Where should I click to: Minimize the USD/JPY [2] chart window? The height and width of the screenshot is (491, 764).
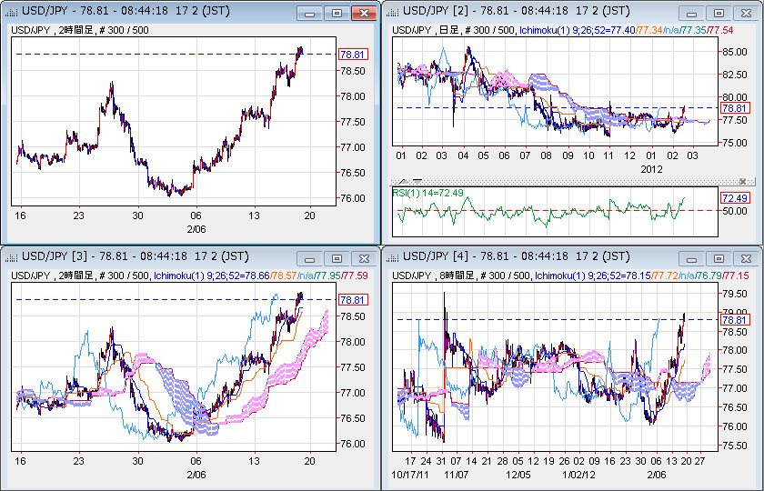pos(692,14)
